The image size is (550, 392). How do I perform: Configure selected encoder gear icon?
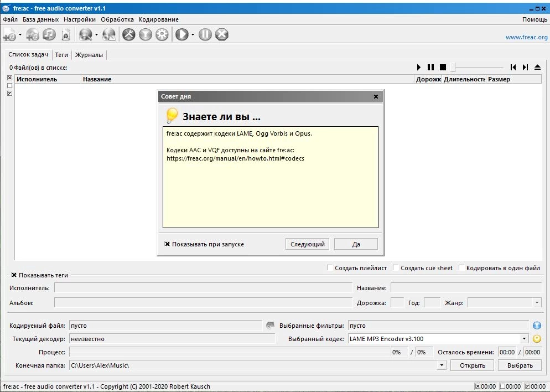pos(162,34)
